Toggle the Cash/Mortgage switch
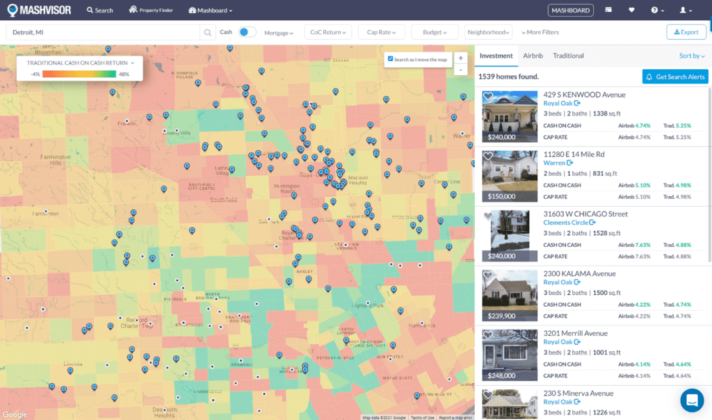 click(246, 32)
